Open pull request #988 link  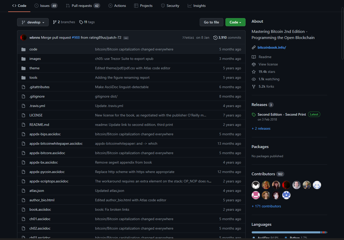(76, 37)
